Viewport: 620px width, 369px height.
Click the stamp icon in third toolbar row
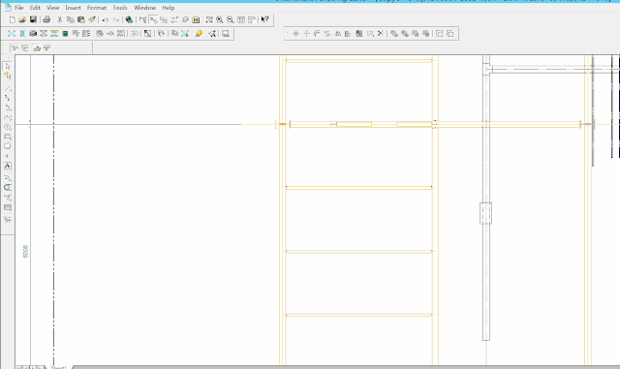[37, 47]
